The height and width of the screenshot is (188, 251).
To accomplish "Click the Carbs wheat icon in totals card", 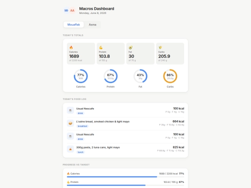I will tap(160, 47).
